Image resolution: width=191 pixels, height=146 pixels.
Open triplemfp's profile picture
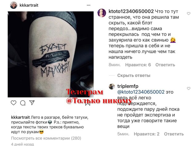(x=112, y=87)
